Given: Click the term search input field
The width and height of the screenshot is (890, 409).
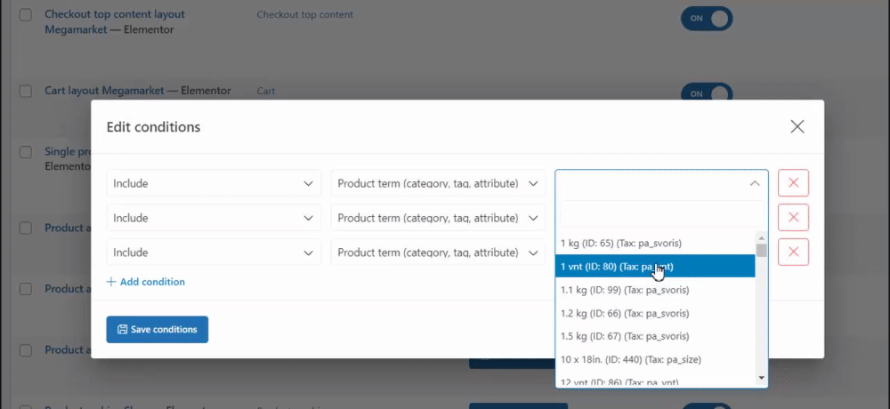Looking at the screenshot, I should 660,214.
